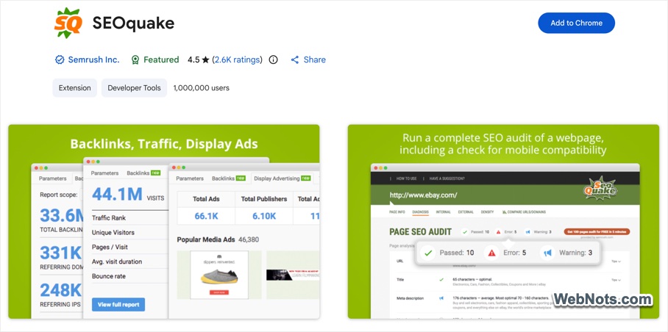Click the Get 100-pages audit orange button
The height and width of the screenshot is (332, 668).
(597, 231)
